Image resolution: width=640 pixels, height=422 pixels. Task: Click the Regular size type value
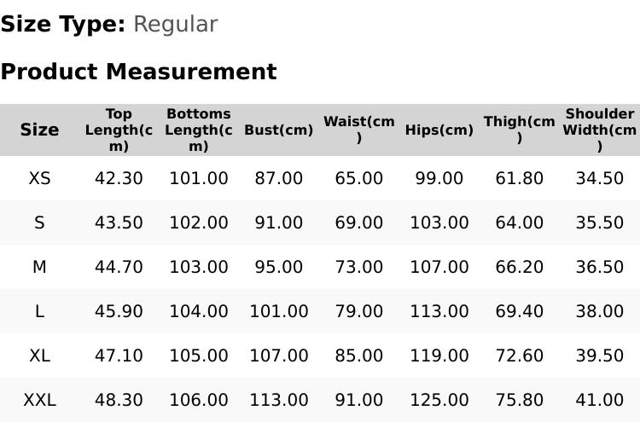(x=176, y=25)
